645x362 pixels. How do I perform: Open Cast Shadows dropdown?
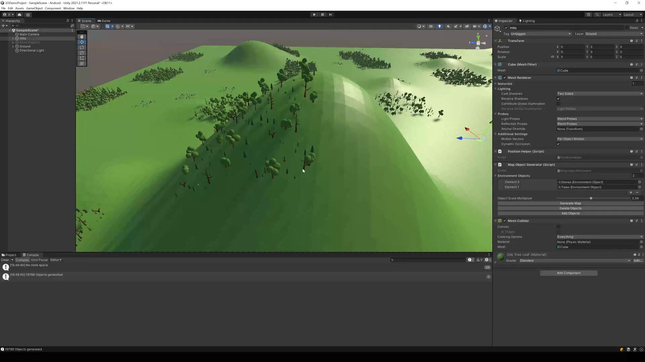point(599,94)
